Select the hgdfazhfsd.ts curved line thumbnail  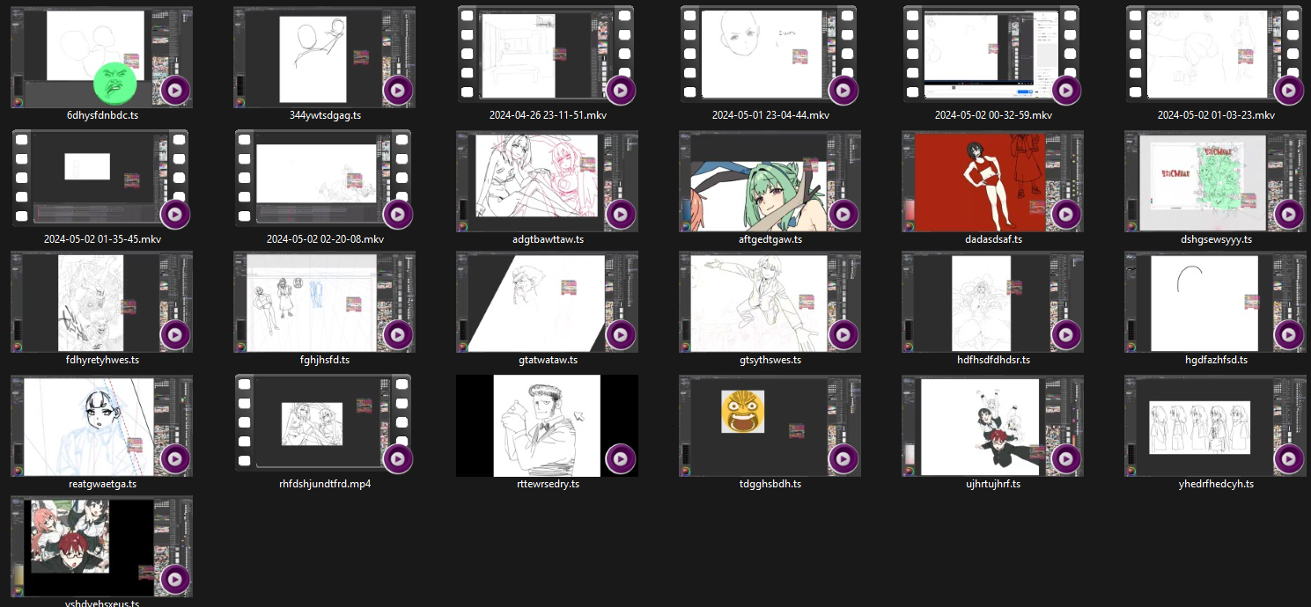coord(1215,303)
